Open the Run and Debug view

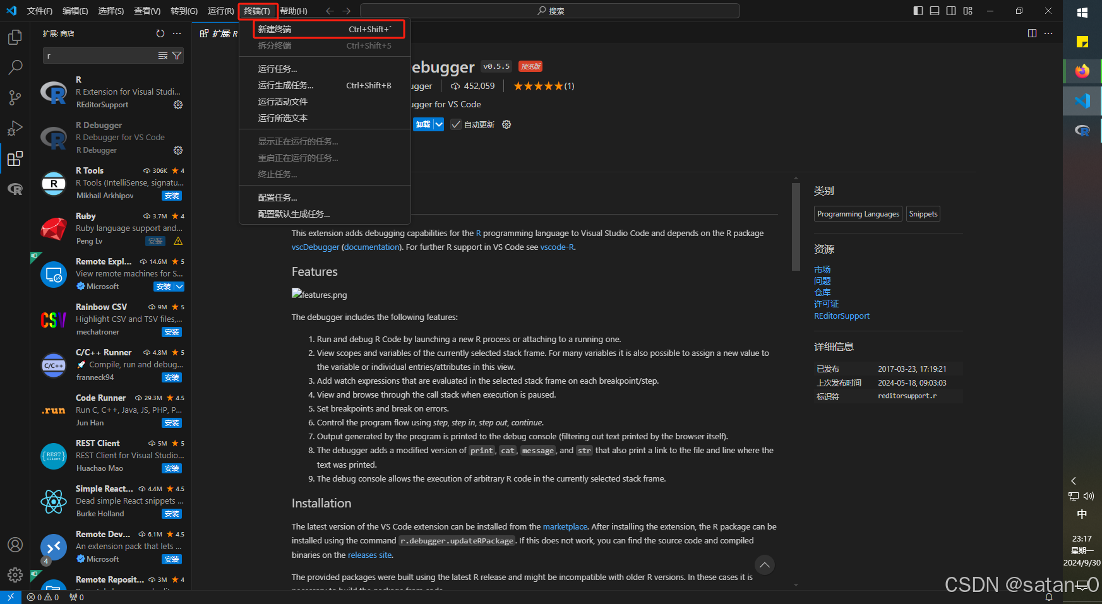coord(15,128)
